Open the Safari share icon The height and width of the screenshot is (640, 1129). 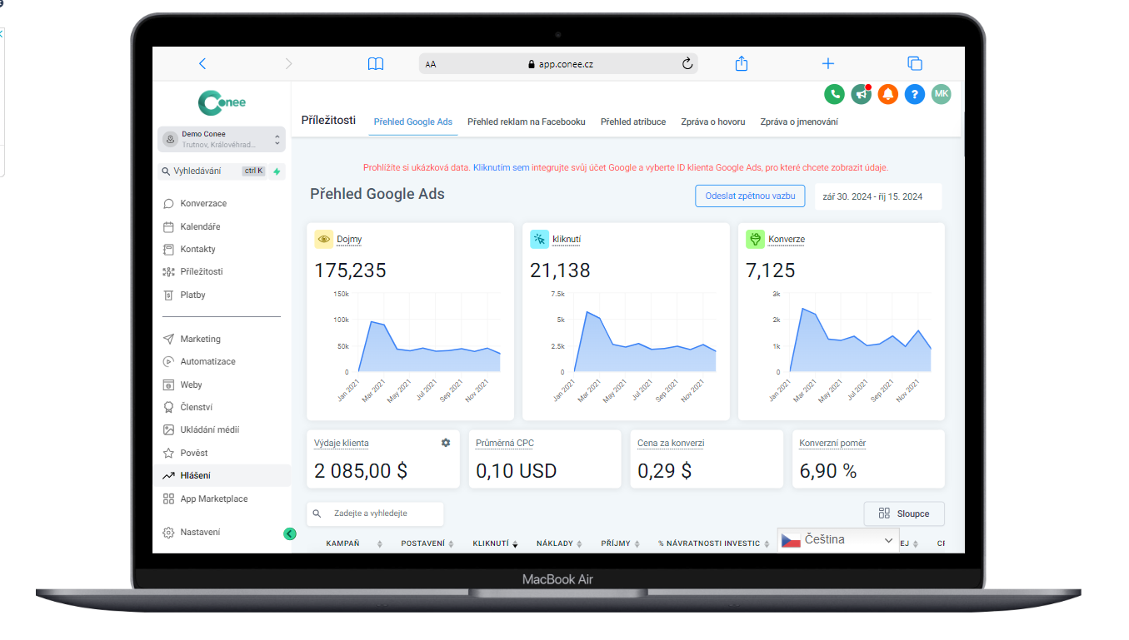[742, 63]
